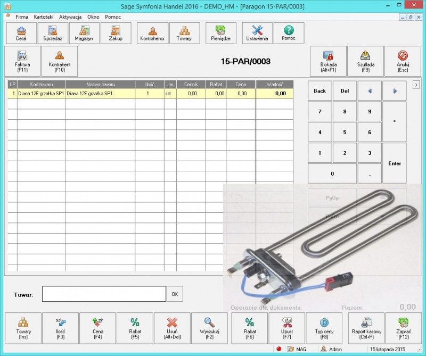Click Ilość (F3) quantity button

tap(60, 328)
